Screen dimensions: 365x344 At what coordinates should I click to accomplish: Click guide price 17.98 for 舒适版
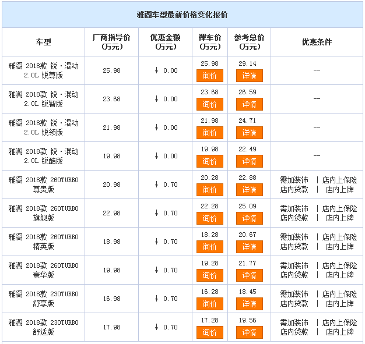[x=112, y=327]
